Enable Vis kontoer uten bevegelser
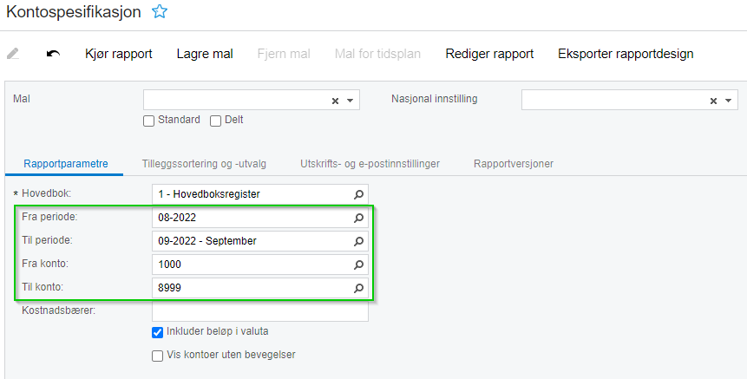The image size is (747, 379). [157, 356]
